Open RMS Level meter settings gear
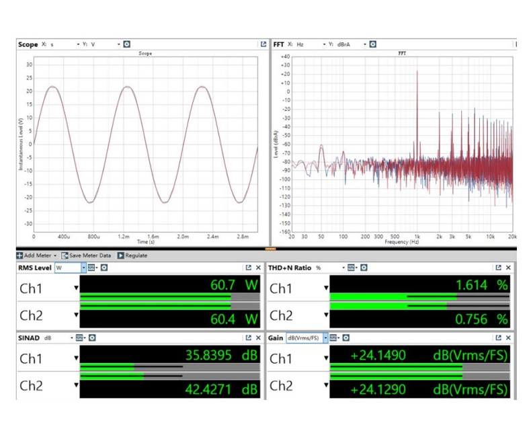Image resolution: width=531 pixels, height=439 pixels. click(x=105, y=268)
